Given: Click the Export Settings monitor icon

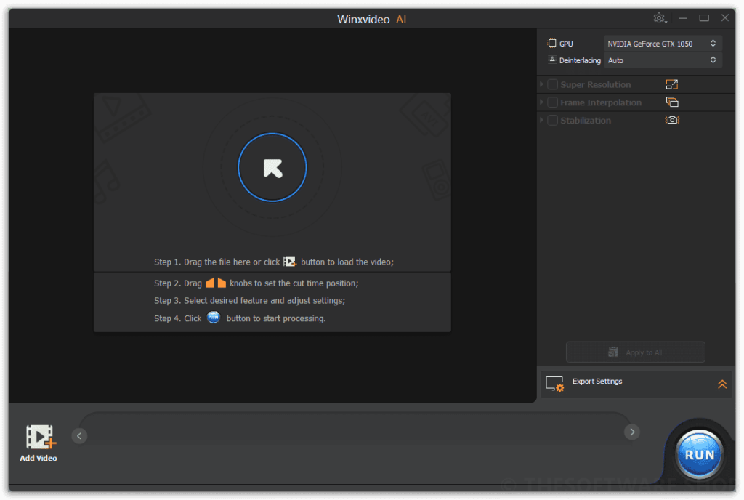Looking at the screenshot, I should pyautogui.click(x=554, y=384).
